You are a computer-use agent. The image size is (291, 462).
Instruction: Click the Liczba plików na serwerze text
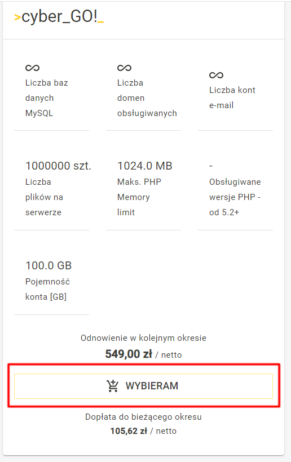(44, 197)
